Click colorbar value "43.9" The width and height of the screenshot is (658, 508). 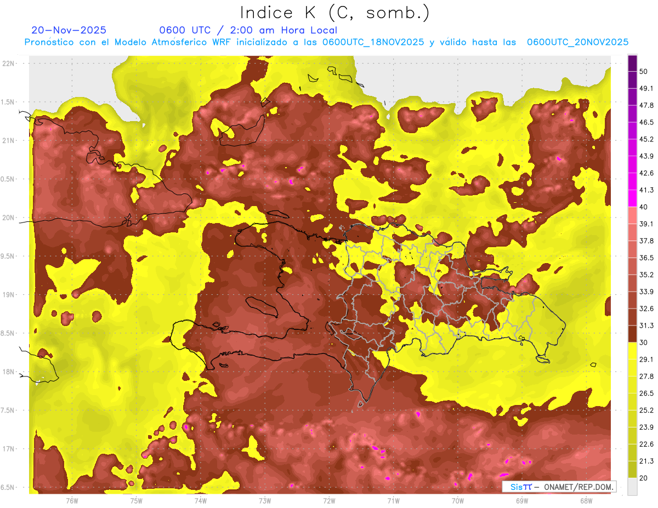click(646, 156)
